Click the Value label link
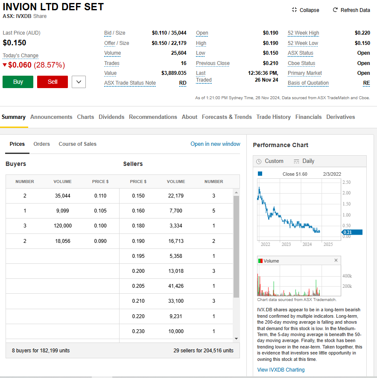 pos(110,73)
